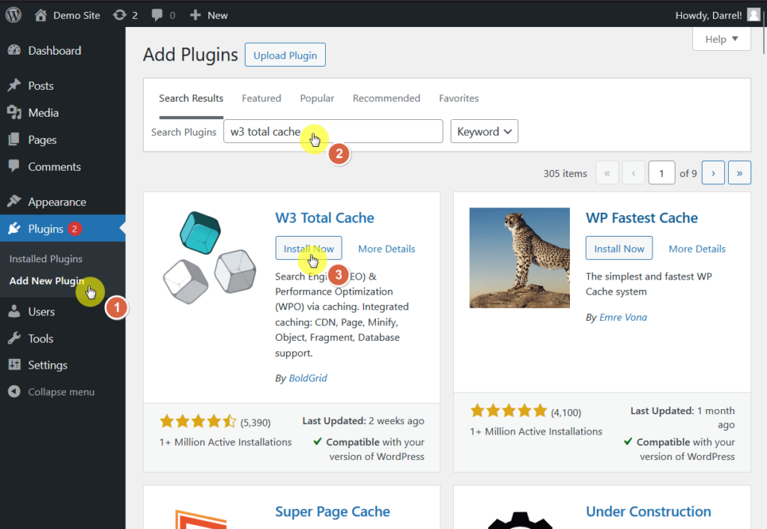Screen dimensions: 767x529
Task: Open the Super Page Cache title link
Action: 333,511
